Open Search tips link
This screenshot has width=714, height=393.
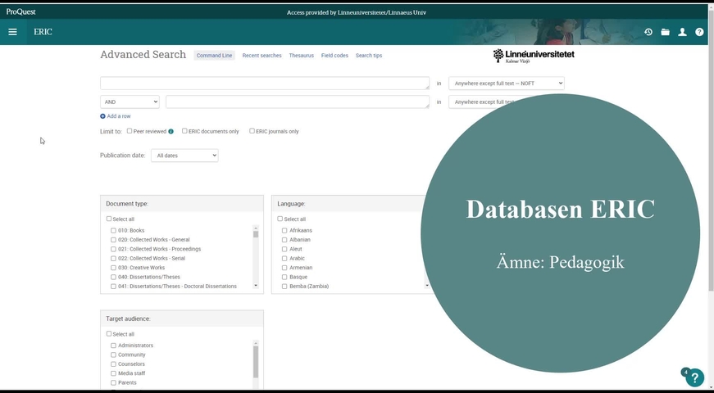(369, 56)
